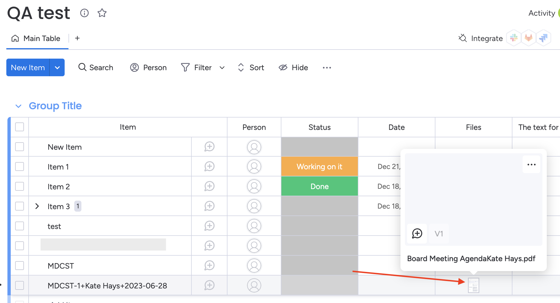The width and height of the screenshot is (560, 303).
Task: Open the info icon beside QA test title
Action: click(x=84, y=13)
